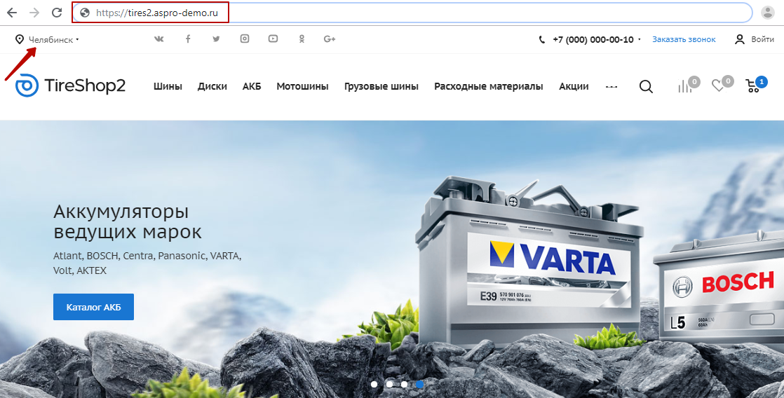Open the Челябинск city dropdown
The width and height of the screenshot is (784, 398).
click(x=53, y=39)
